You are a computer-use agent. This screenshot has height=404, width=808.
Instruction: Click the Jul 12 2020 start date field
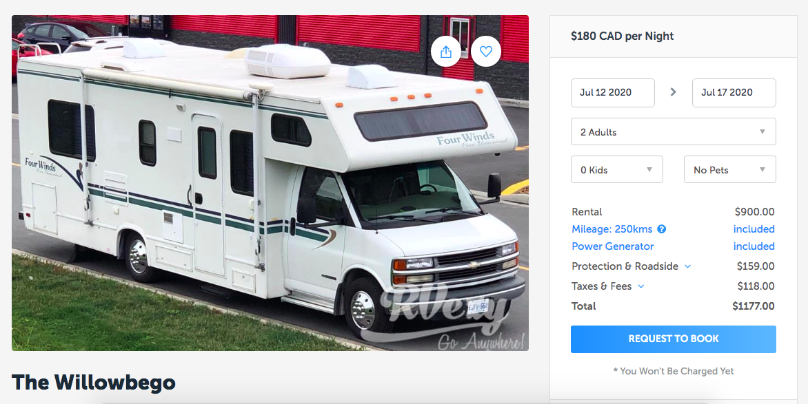pos(613,93)
